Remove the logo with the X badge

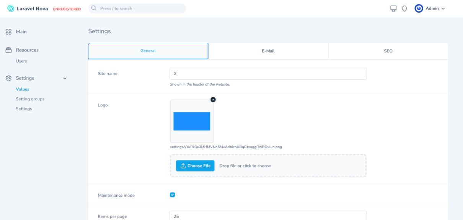point(213,99)
